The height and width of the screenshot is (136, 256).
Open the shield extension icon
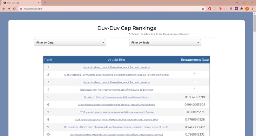(x=231, y=9)
